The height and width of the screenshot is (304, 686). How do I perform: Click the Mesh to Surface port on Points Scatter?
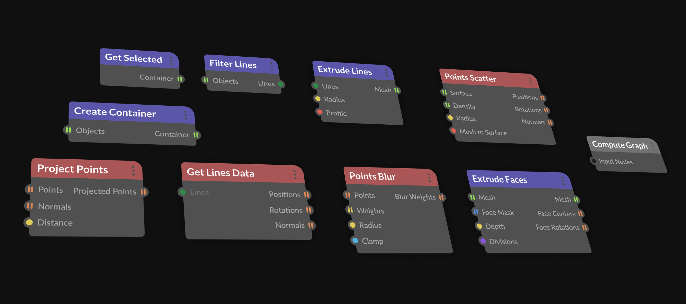click(x=454, y=131)
